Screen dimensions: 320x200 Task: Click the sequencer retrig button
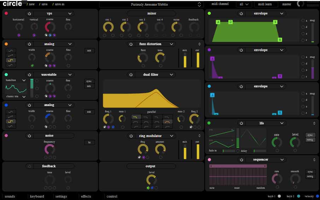310,176
